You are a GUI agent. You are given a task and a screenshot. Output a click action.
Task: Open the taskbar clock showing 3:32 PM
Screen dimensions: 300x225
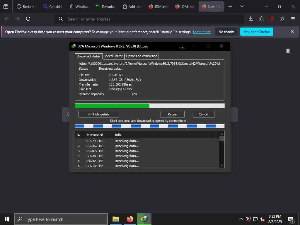click(275, 219)
